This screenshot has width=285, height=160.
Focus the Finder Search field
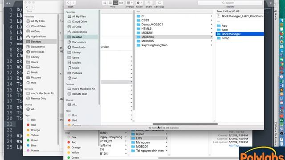pyautogui.click(x=230, y=3)
